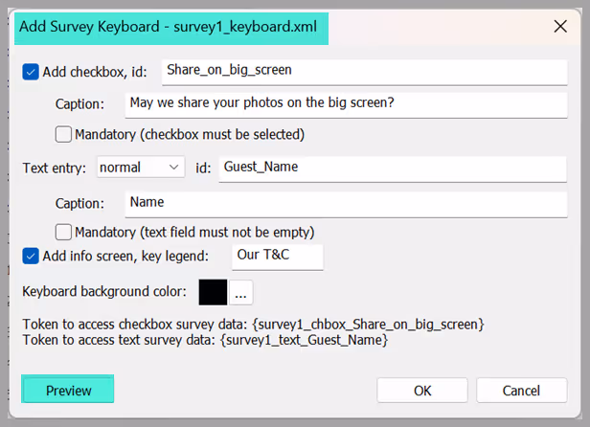The height and width of the screenshot is (427, 590).
Task: Click the Name caption field
Action: pyautogui.click(x=346, y=204)
